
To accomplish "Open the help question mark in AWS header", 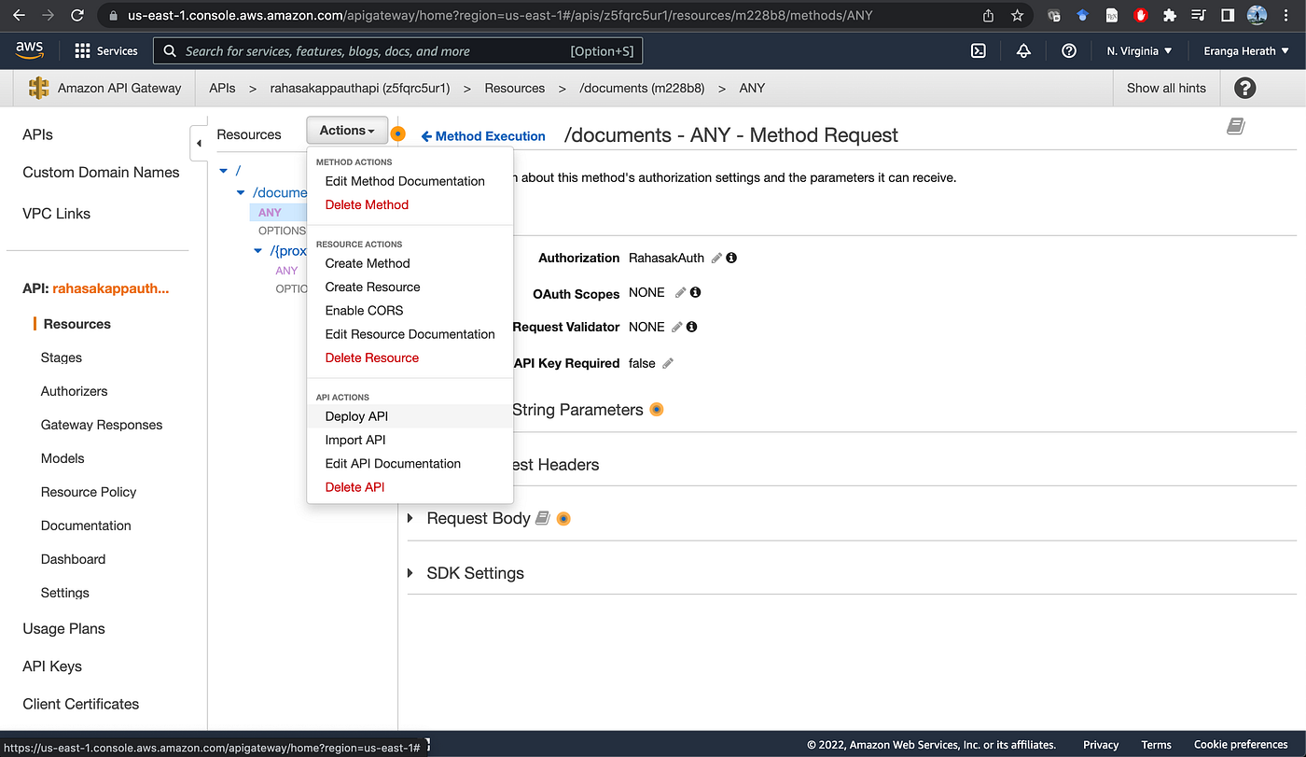I will pos(1069,51).
